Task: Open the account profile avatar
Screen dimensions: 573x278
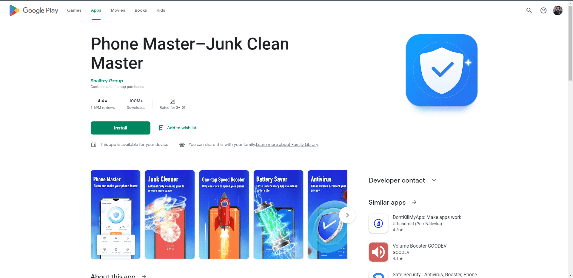Action: (x=557, y=10)
